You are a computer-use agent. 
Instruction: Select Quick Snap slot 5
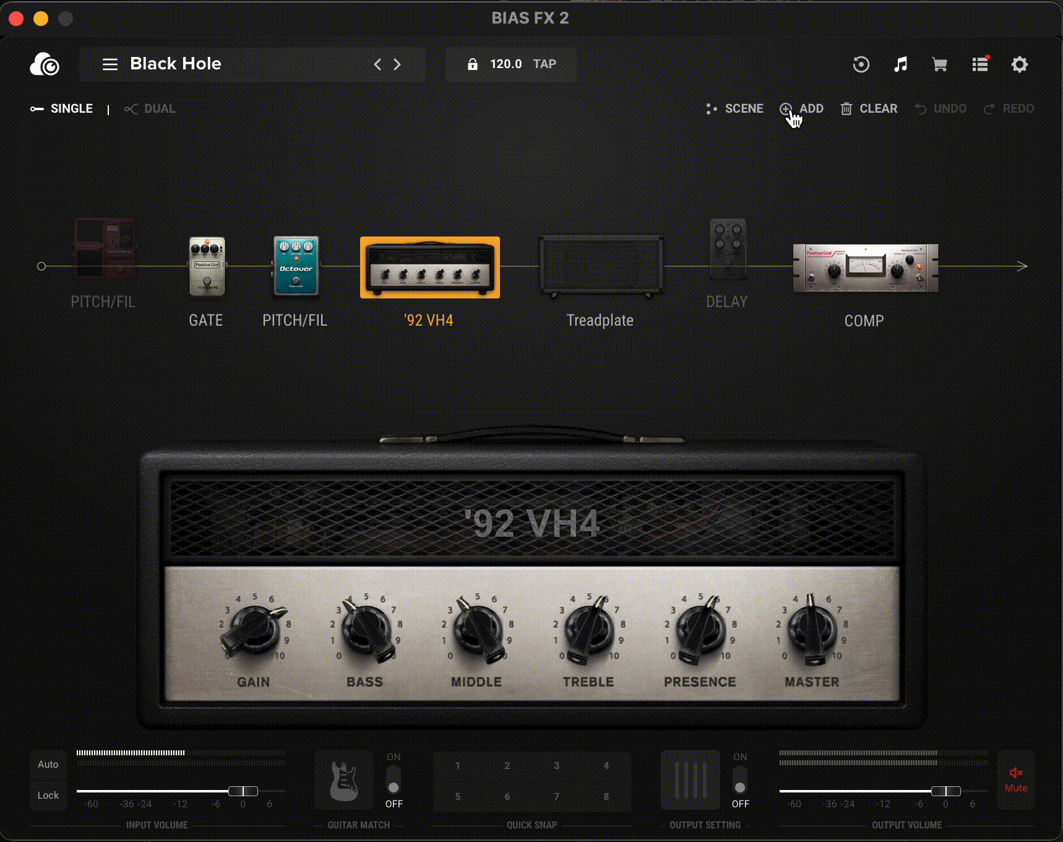[458, 797]
